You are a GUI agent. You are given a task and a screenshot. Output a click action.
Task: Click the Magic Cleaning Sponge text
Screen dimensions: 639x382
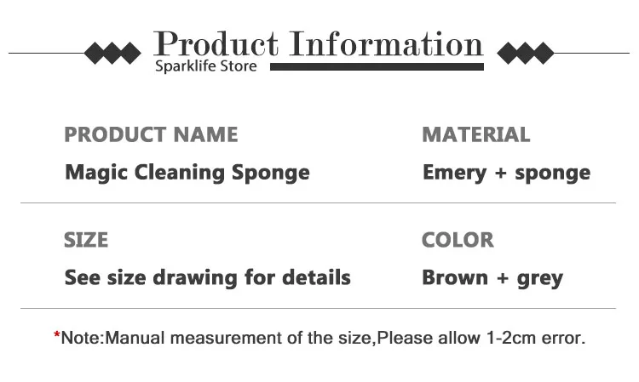(x=187, y=173)
